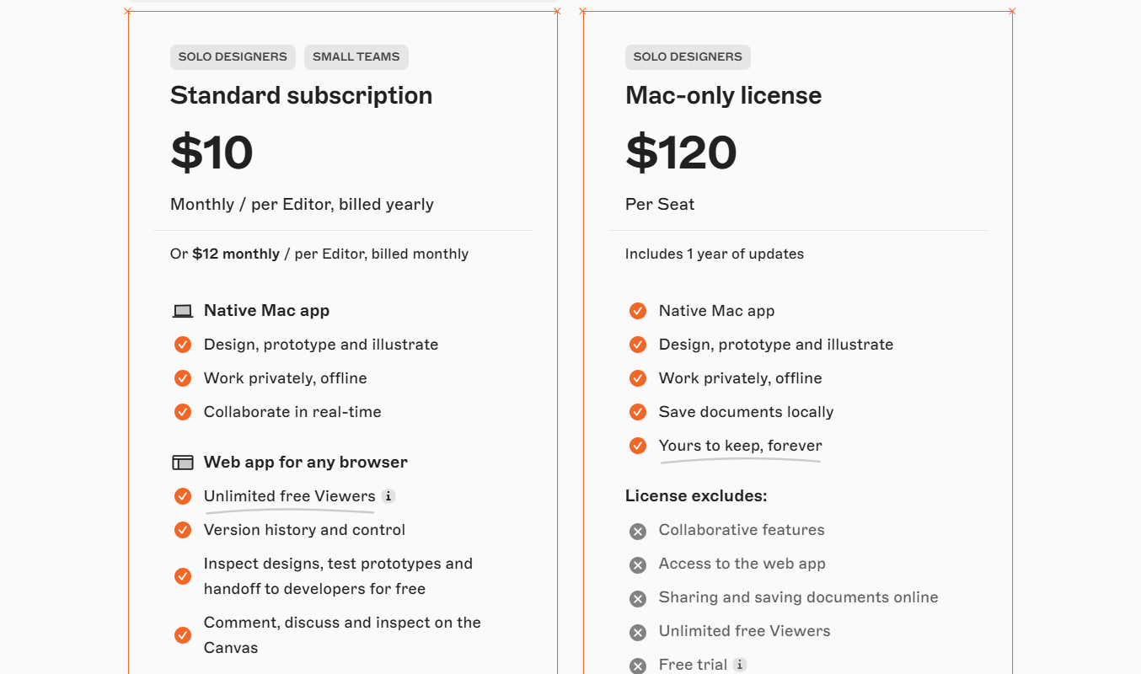Open info icon next to Free trial

click(739, 665)
